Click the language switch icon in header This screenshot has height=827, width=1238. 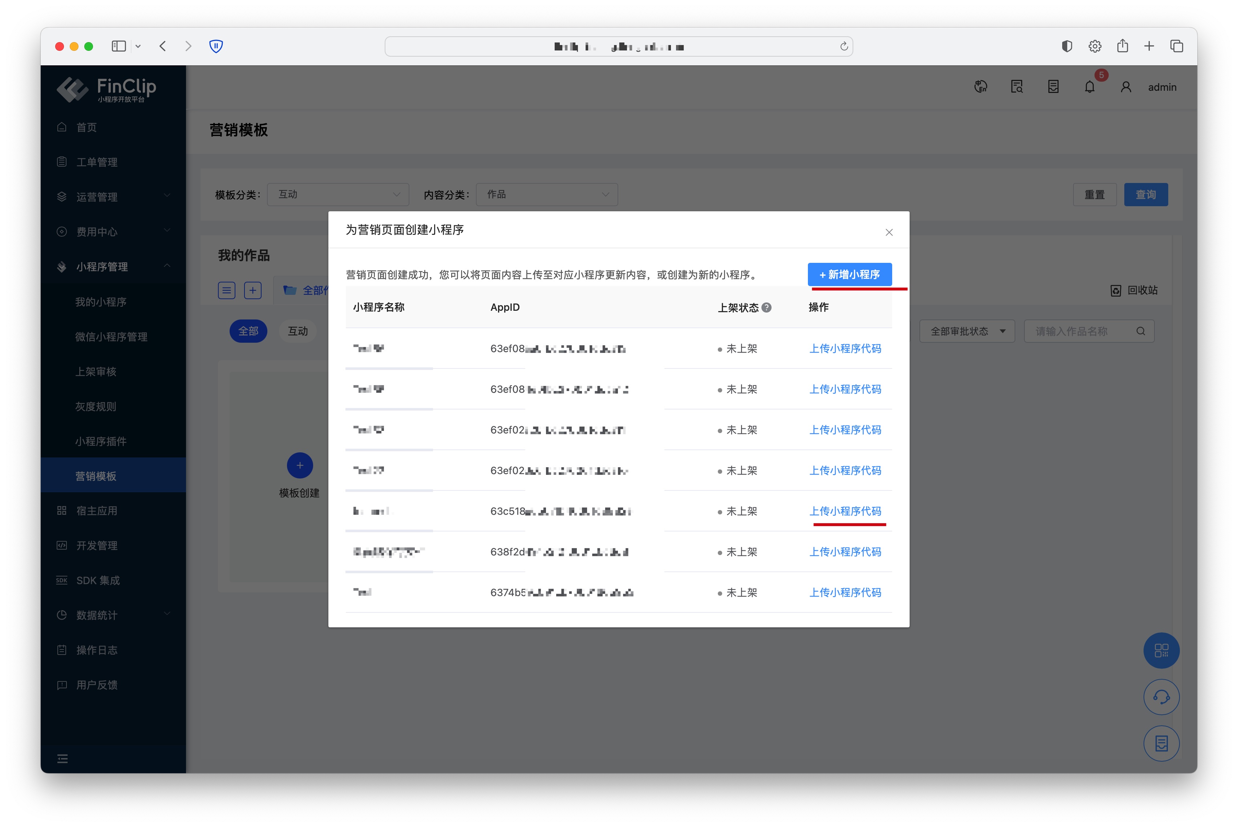click(x=980, y=87)
